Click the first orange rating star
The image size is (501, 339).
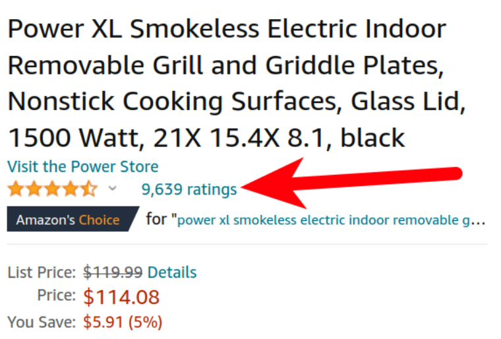click(x=16, y=189)
